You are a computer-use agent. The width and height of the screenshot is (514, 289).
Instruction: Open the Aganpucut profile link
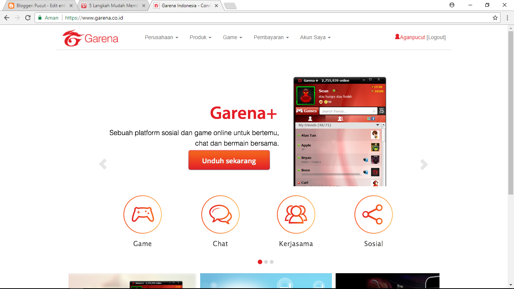coord(410,37)
